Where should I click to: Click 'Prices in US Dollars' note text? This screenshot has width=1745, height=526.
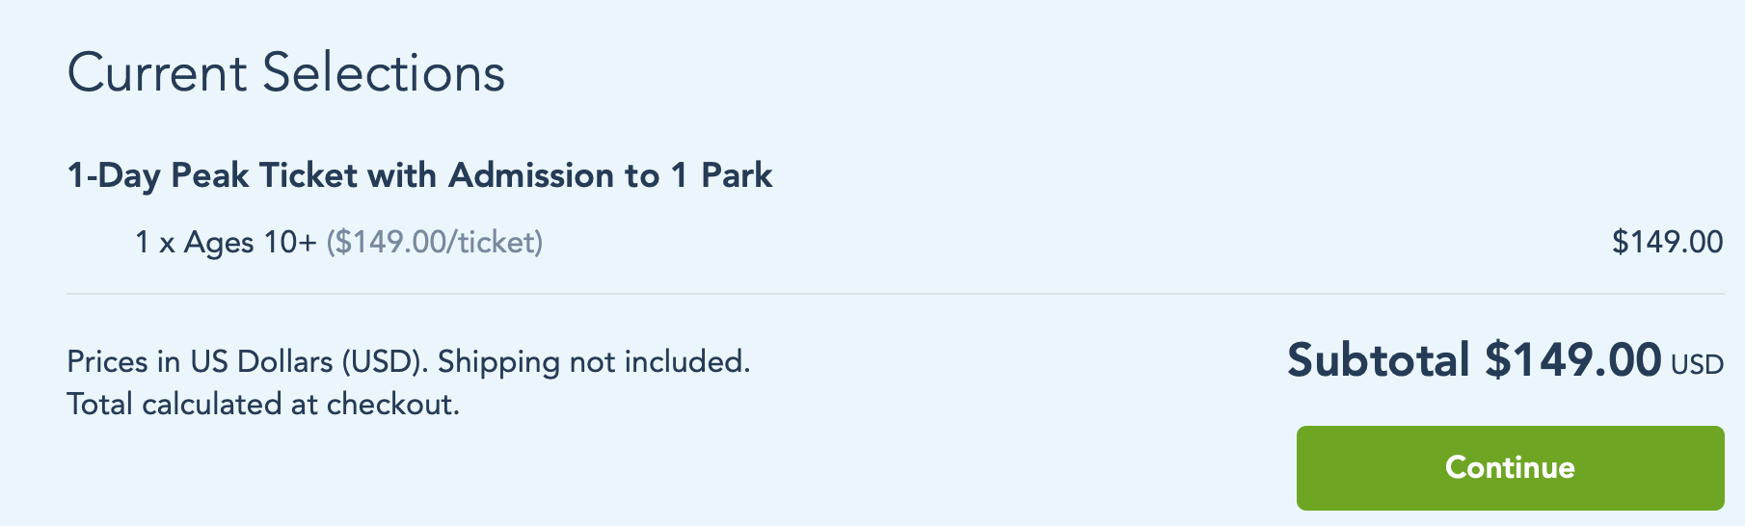click(199, 362)
